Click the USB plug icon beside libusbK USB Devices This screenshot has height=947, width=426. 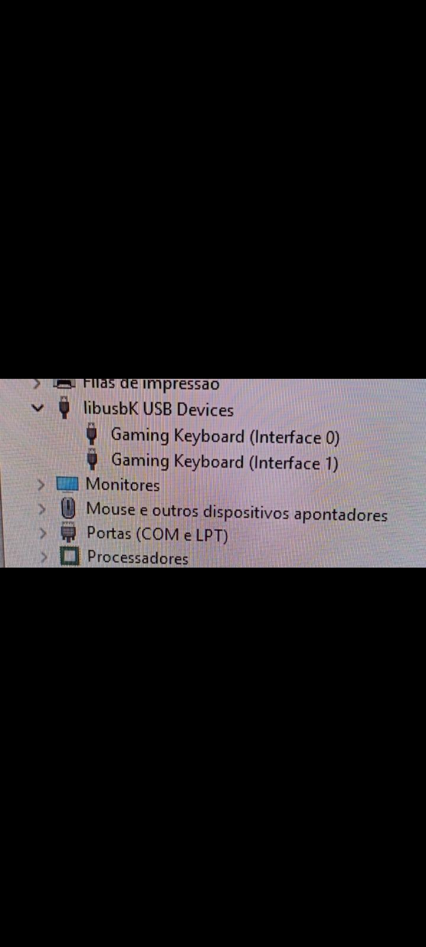click(x=65, y=408)
